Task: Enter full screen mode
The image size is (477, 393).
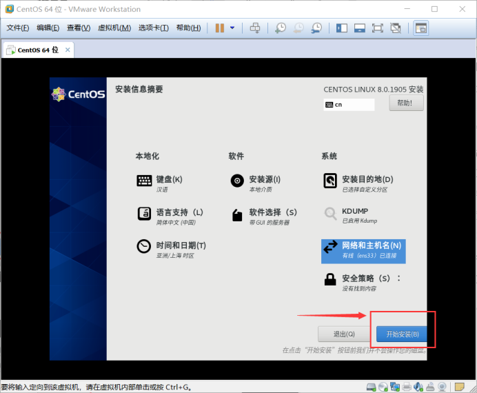Action: pyautogui.click(x=378, y=28)
